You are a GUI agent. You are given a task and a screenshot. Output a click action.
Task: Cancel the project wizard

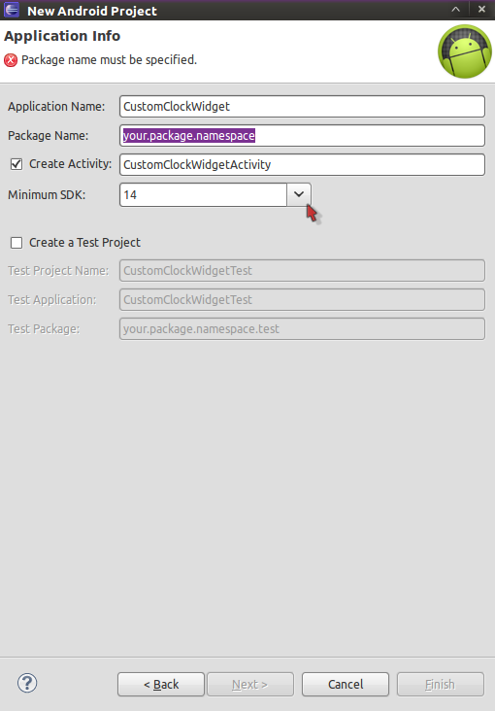coord(346,684)
